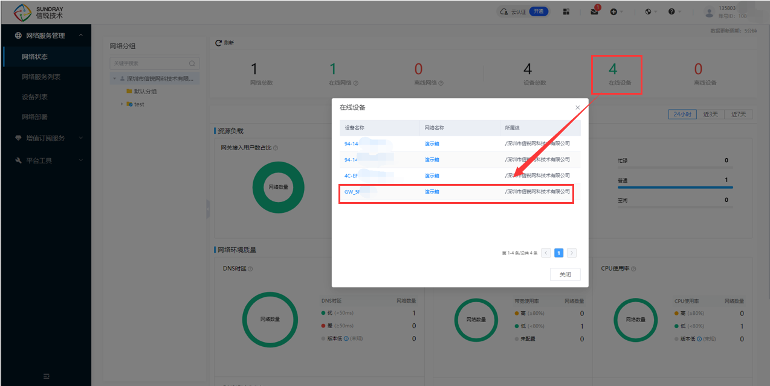This screenshot has height=386, width=770.
Task: Expand the test group tree node
Action: (x=121, y=104)
